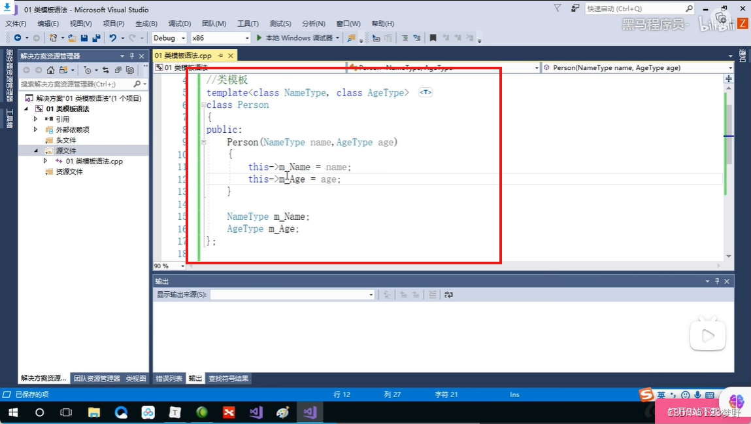This screenshot has width=751, height=424.
Task: Click the template <T> hint icon in the code
Action: point(426,92)
